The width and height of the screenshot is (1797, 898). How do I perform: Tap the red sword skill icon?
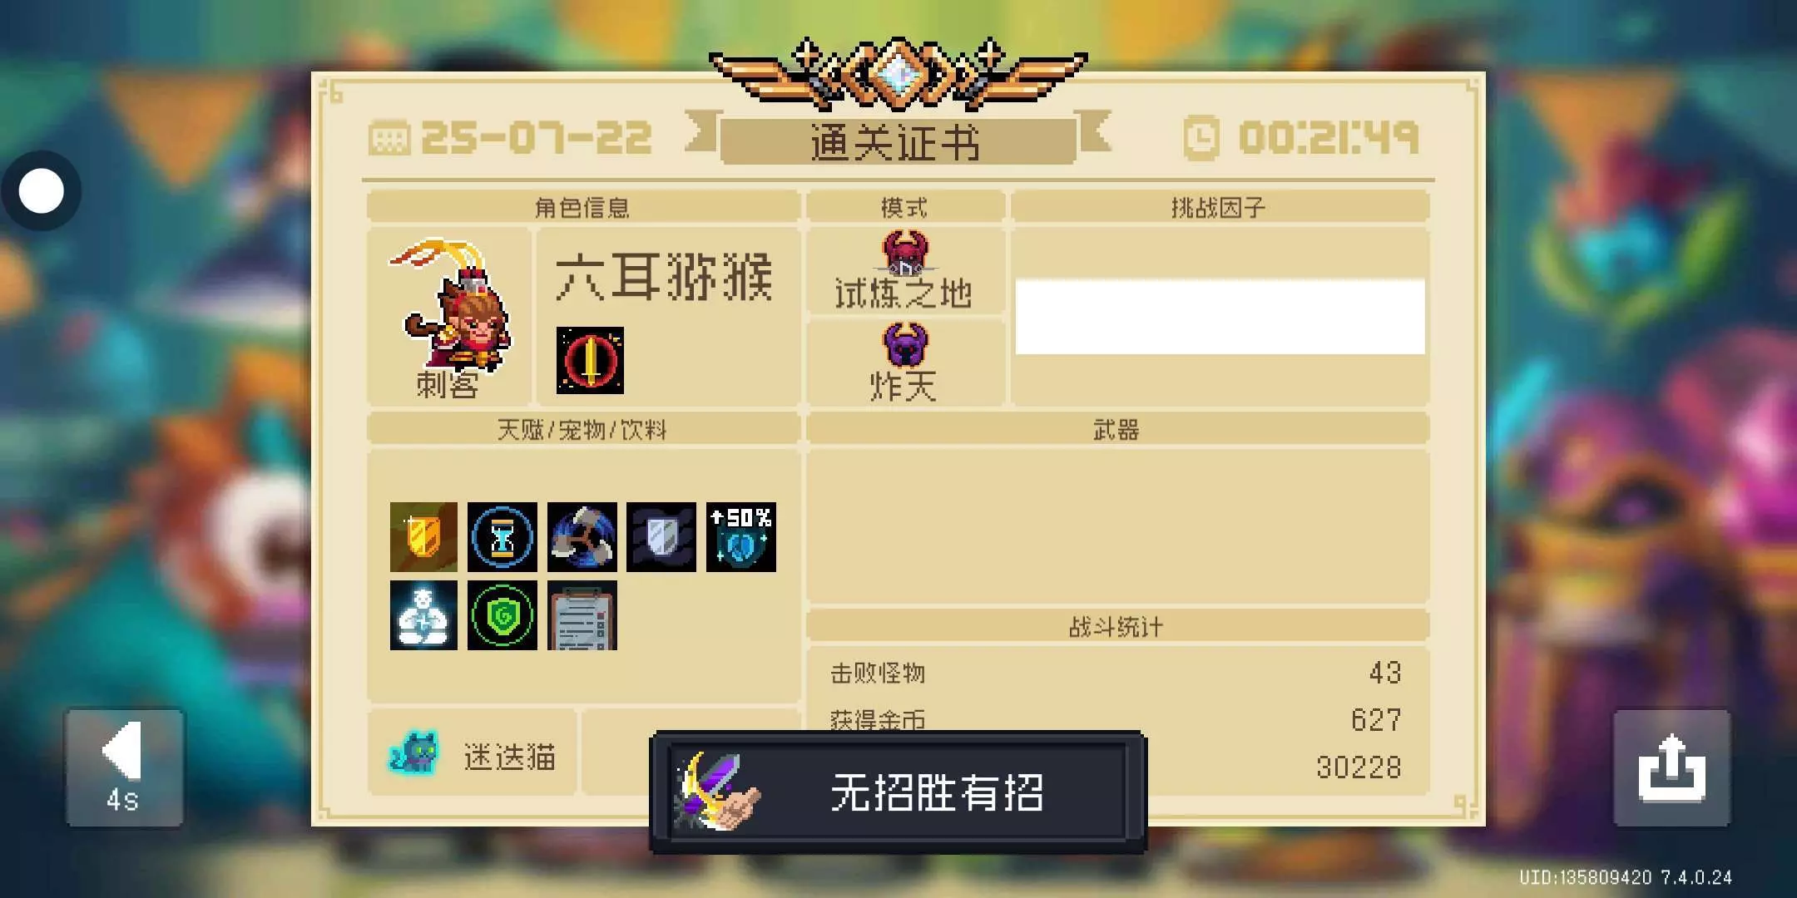pos(590,360)
